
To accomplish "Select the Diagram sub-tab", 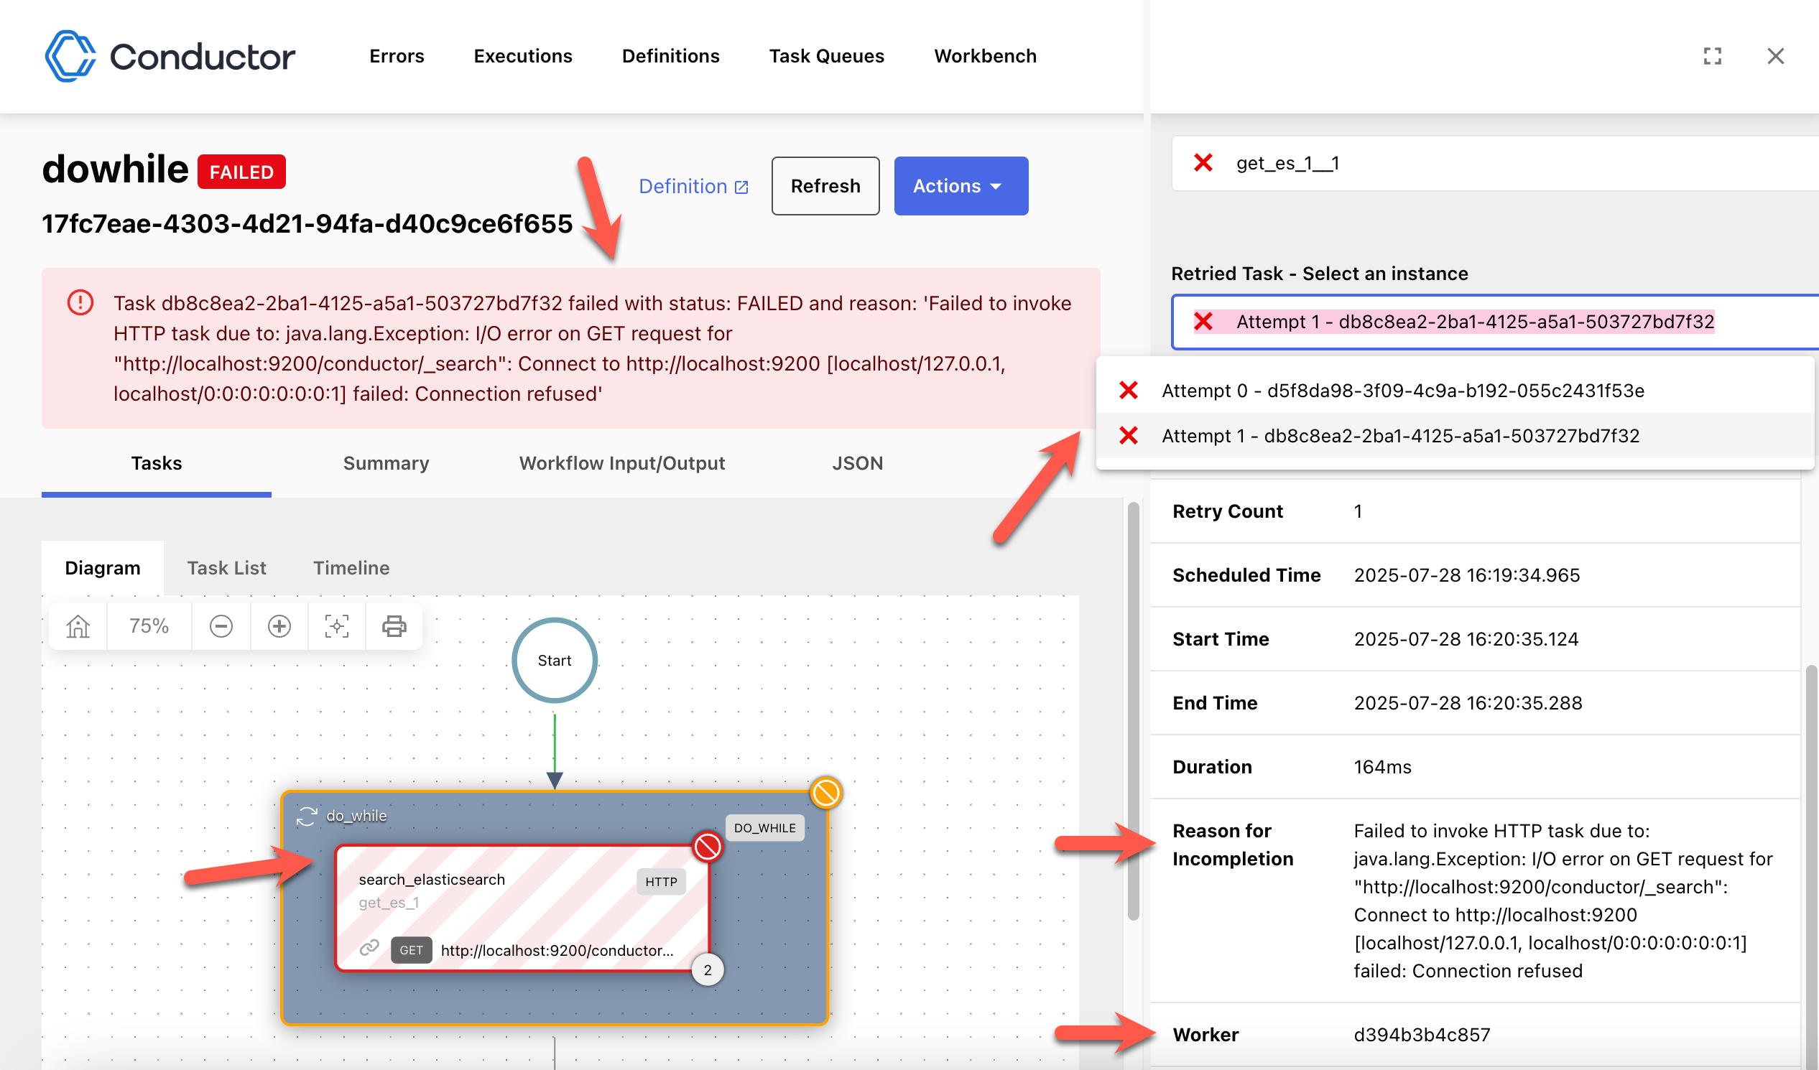I will (103, 568).
